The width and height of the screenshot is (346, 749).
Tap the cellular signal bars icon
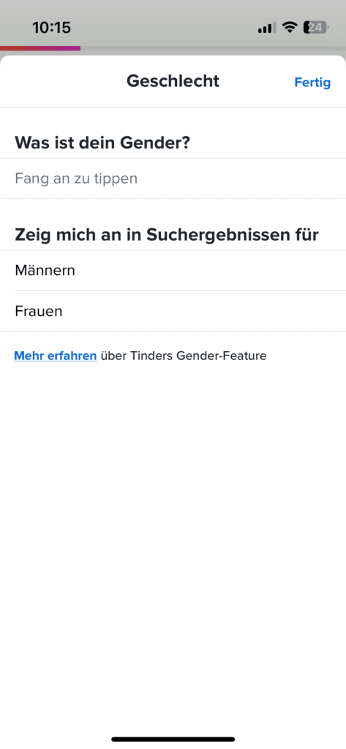click(x=267, y=29)
